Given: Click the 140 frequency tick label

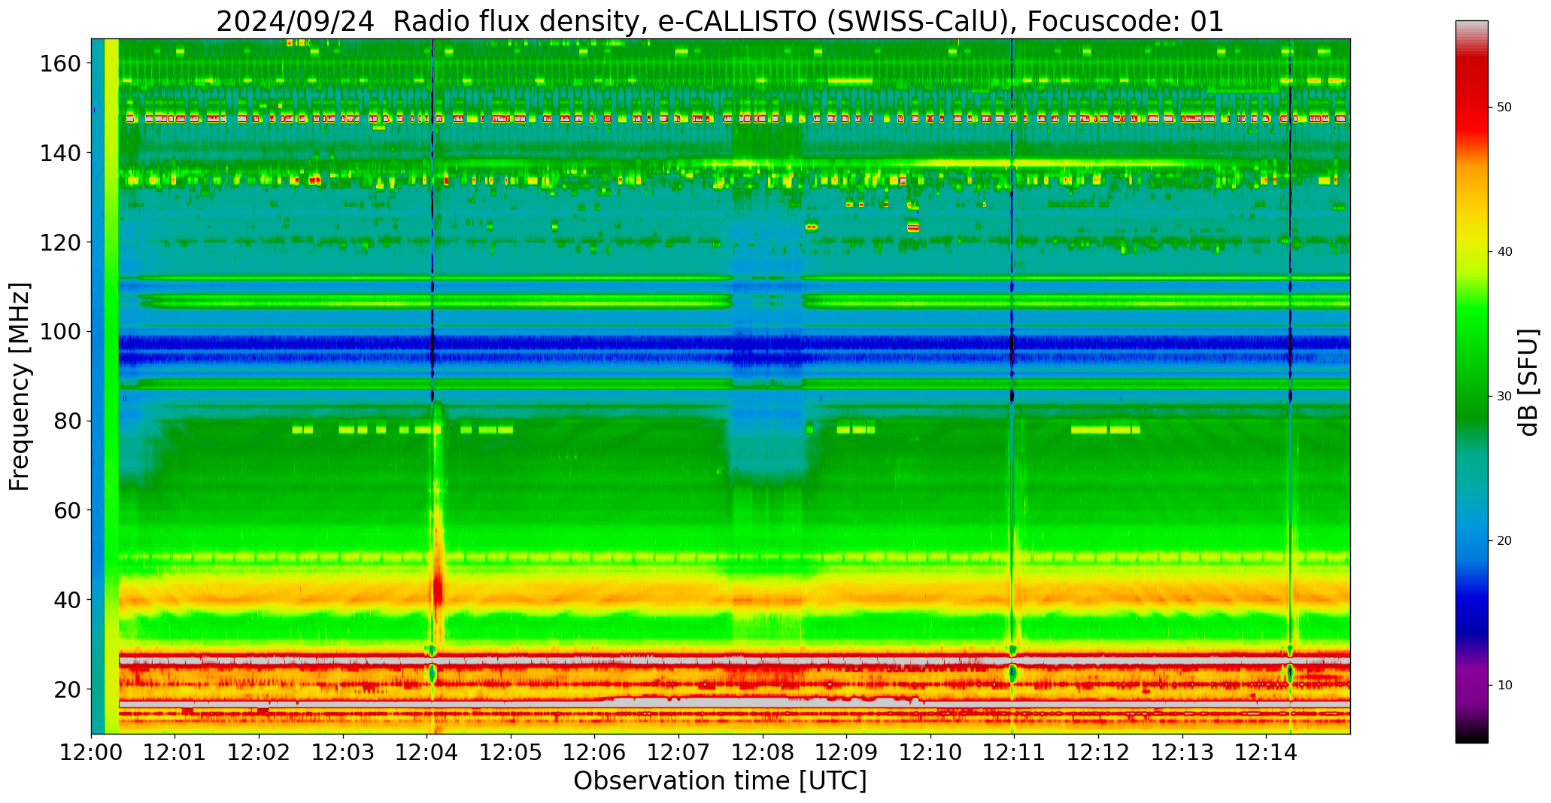Looking at the screenshot, I should (59, 153).
